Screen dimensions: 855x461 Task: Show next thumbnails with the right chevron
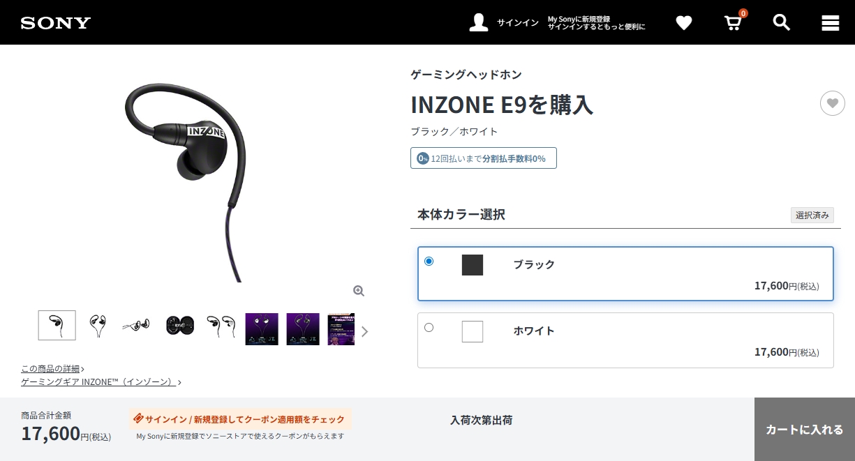[x=364, y=331]
